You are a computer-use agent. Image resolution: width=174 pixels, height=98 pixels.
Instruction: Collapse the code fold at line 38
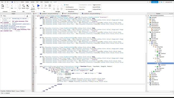tap(36, 66)
